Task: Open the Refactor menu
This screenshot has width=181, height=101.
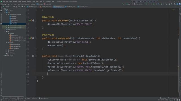Action: (x=29, y=1)
